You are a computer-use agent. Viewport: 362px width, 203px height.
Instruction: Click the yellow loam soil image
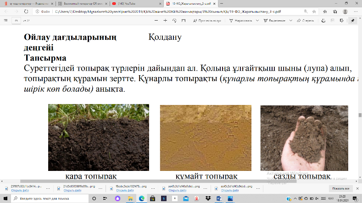coord(206,138)
